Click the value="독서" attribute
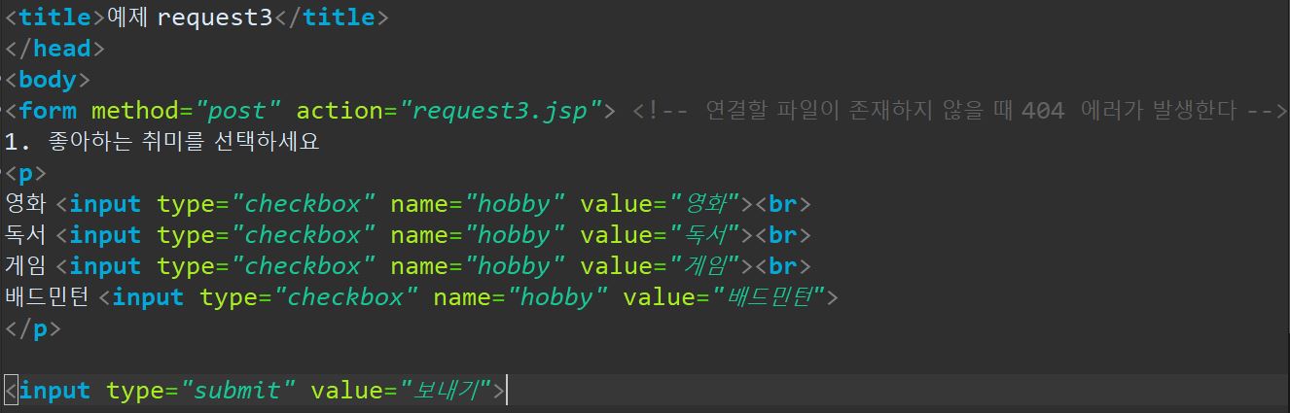Screen dimensions: 1290x413 coord(661,235)
